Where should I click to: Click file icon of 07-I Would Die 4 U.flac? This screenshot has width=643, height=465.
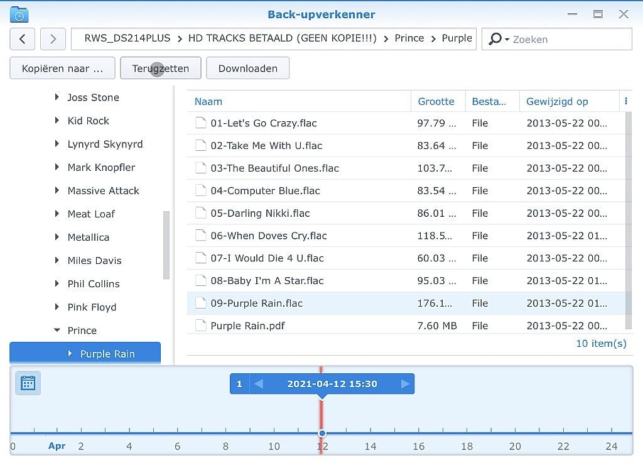click(x=200, y=258)
